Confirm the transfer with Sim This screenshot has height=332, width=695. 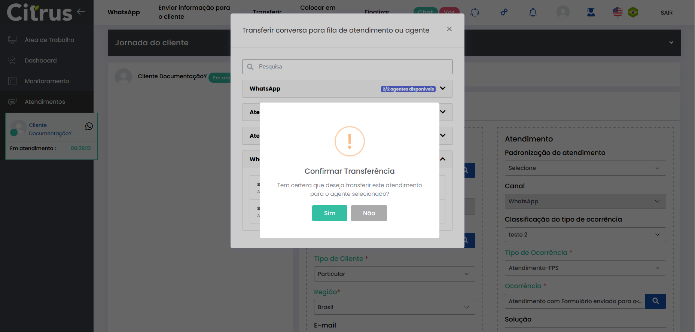[x=329, y=213]
